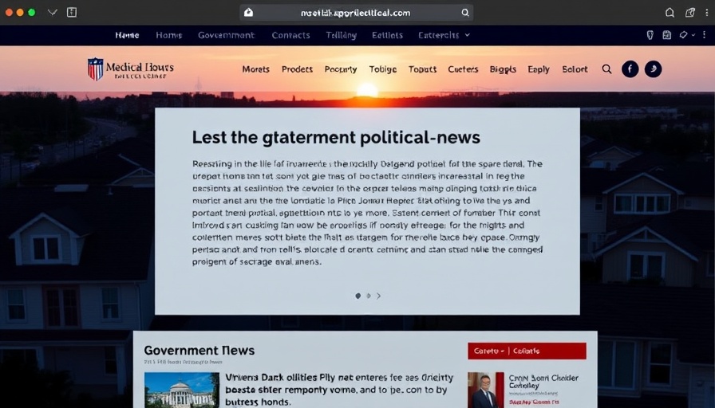
Task: Click the site info icon in address bar
Action: tap(248, 13)
